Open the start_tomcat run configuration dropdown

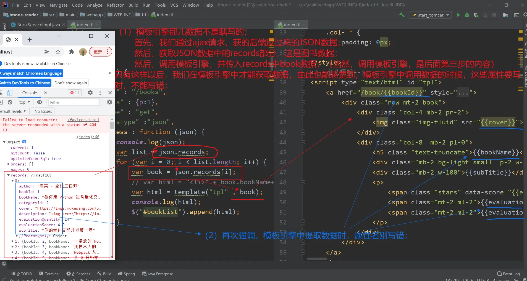click(x=430, y=15)
